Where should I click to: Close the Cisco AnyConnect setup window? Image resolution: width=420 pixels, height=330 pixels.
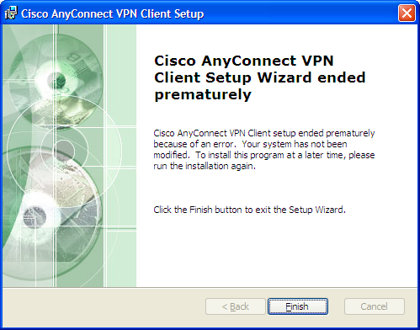click(407, 13)
